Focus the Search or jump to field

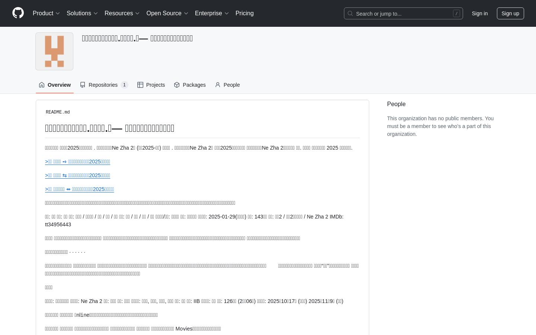(403, 13)
